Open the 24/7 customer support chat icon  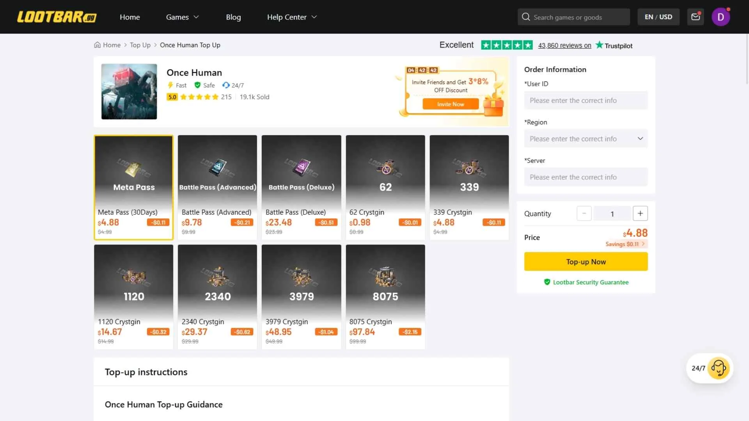(x=718, y=368)
